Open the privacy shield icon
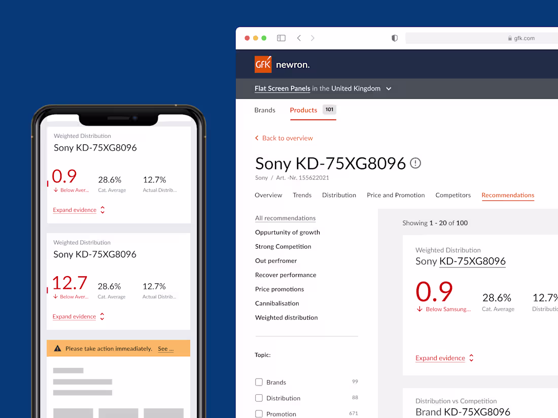This screenshot has height=418, width=558. pyautogui.click(x=394, y=38)
